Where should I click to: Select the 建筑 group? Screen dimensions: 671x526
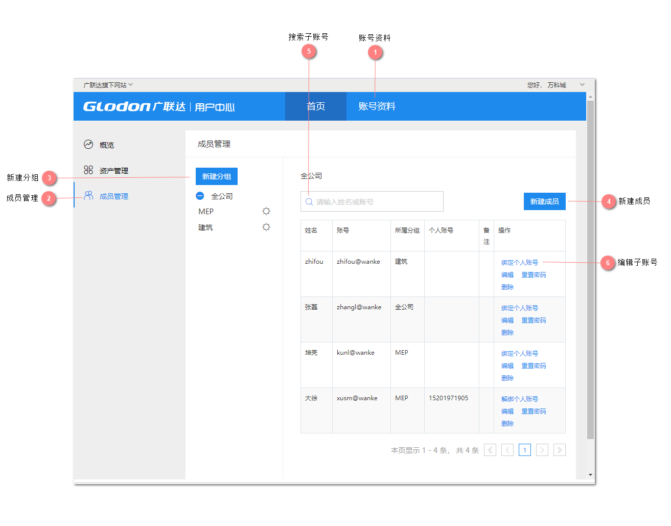pos(205,227)
